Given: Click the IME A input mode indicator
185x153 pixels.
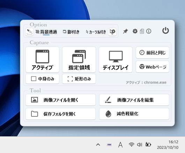Looking at the screenshot, I should [120, 145].
